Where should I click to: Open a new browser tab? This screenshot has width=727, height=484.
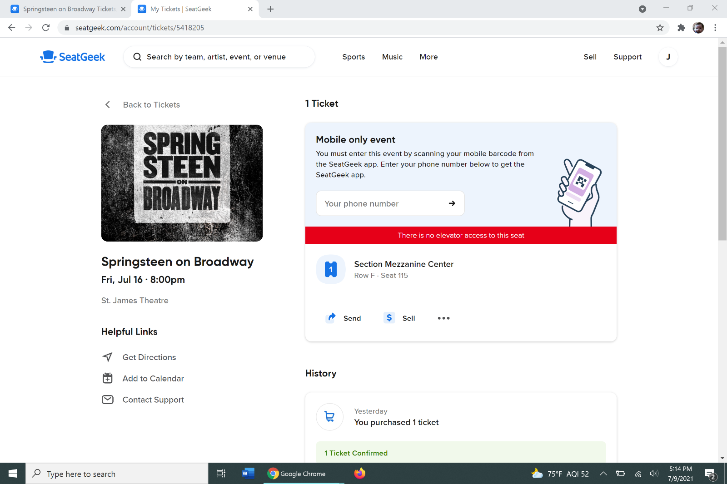[270, 9]
